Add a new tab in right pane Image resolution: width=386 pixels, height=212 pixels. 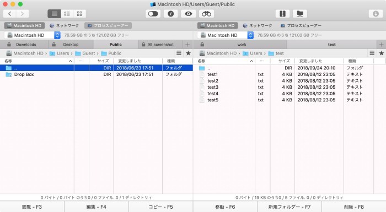pos(382,45)
